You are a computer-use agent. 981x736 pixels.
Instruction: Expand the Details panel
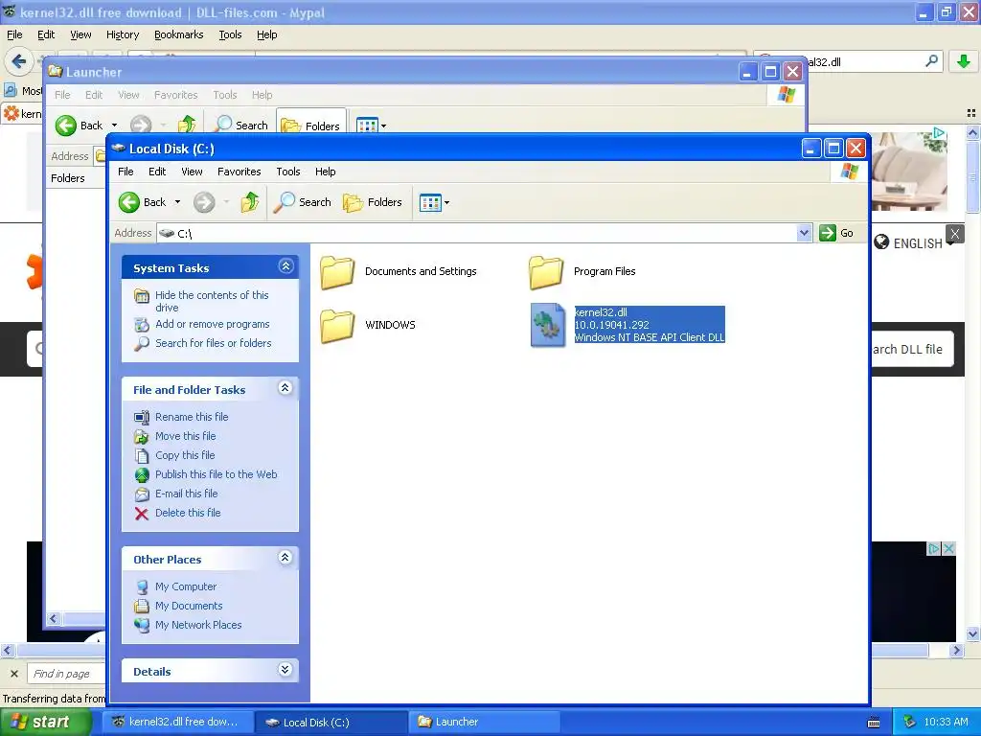(x=285, y=670)
